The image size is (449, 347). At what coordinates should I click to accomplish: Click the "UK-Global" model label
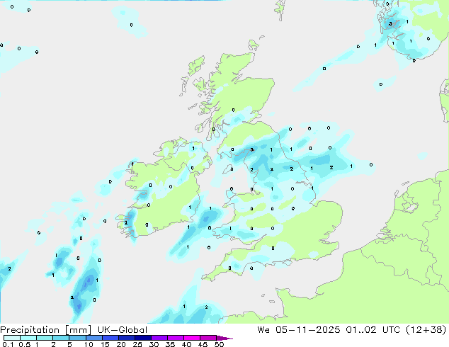click(x=123, y=330)
